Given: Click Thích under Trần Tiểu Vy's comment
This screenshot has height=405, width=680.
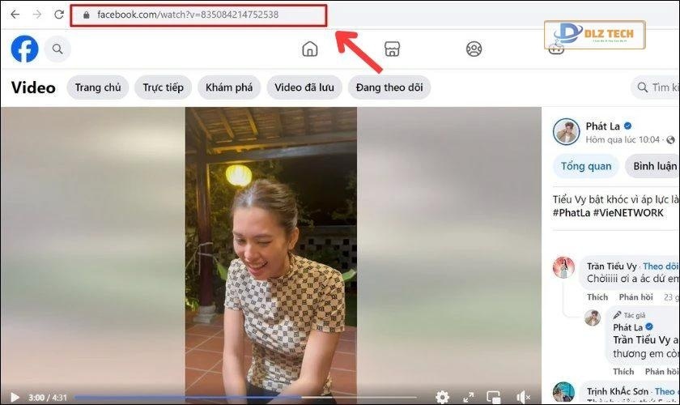Looking at the screenshot, I should 597,297.
